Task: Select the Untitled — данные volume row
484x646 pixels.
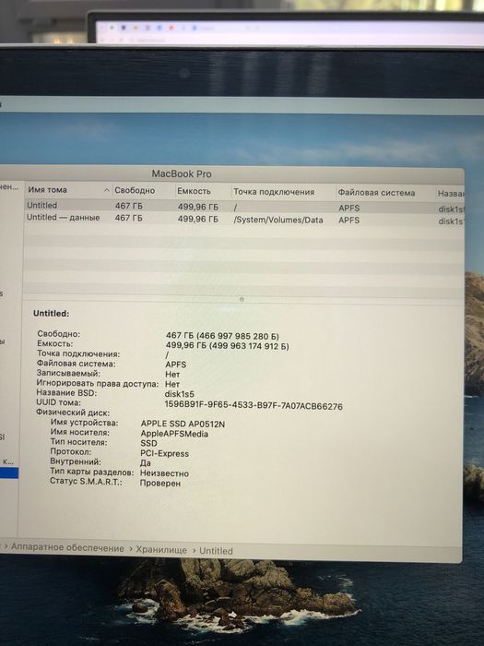Action: pos(243,219)
